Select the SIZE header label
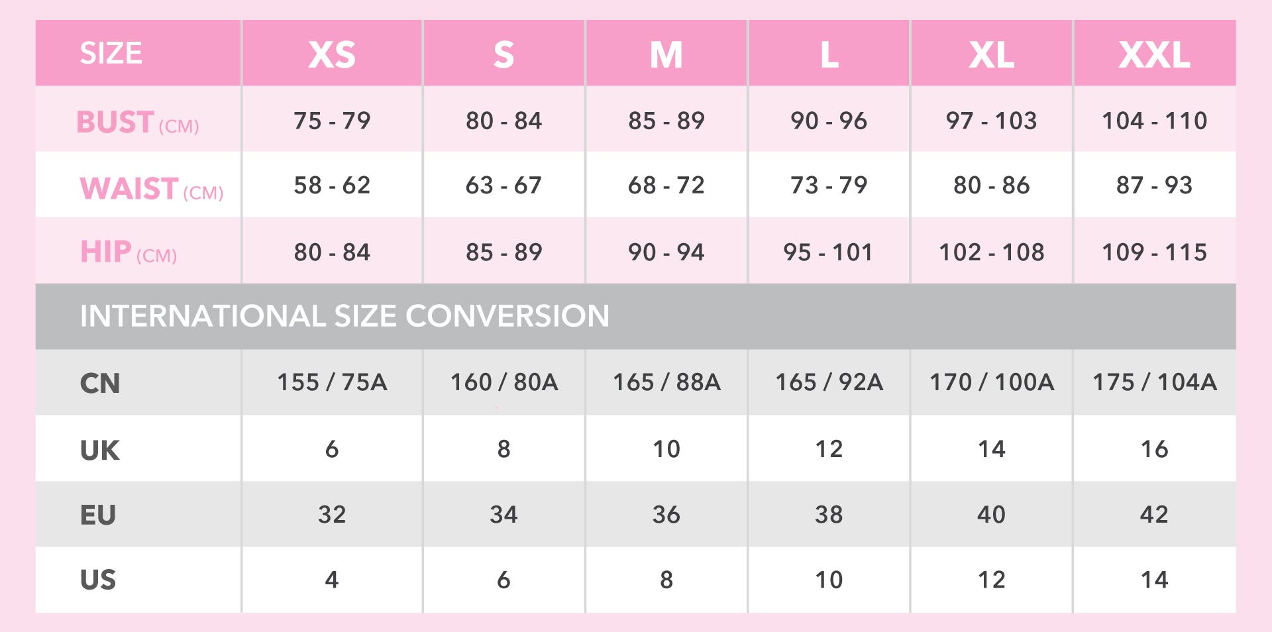The width and height of the screenshot is (1272, 632). pyautogui.click(x=111, y=53)
